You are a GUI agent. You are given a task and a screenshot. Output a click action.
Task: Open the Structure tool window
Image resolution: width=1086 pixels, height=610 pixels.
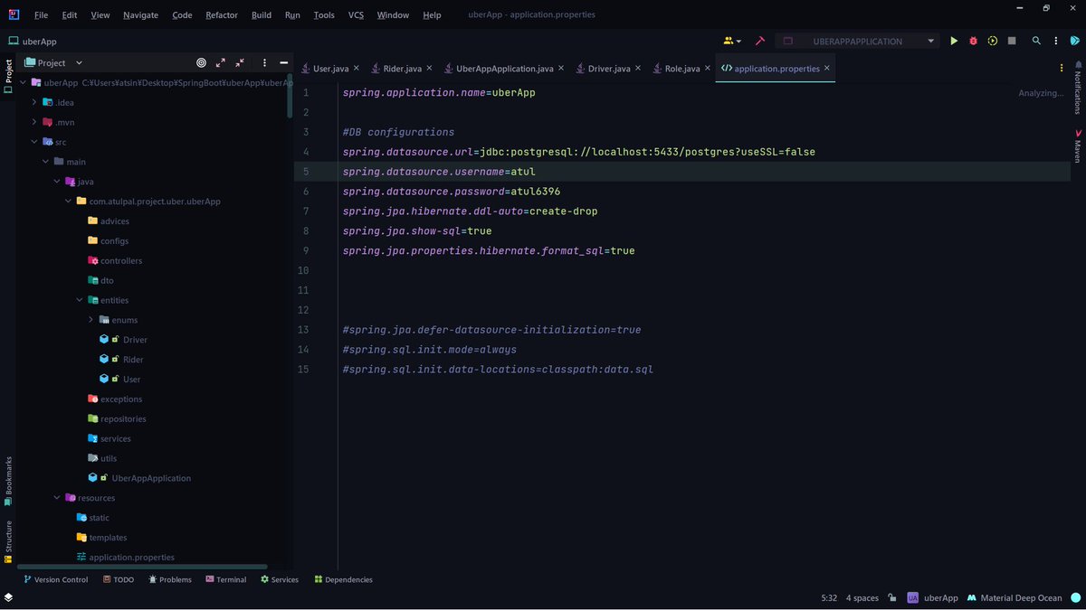point(8,542)
